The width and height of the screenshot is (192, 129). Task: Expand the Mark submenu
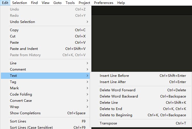click(x=45, y=88)
